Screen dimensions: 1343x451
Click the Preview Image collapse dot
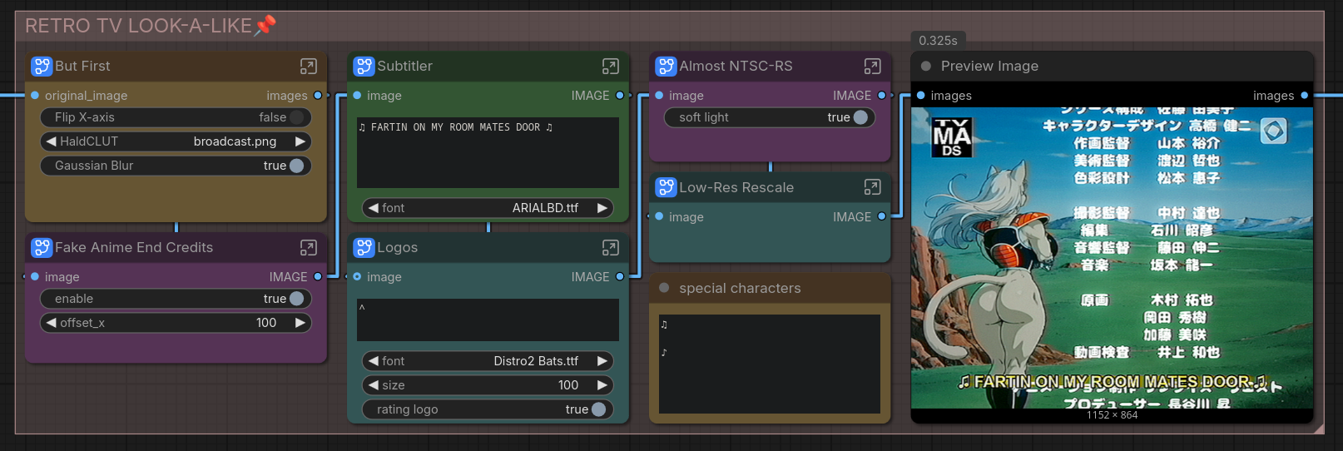click(925, 67)
